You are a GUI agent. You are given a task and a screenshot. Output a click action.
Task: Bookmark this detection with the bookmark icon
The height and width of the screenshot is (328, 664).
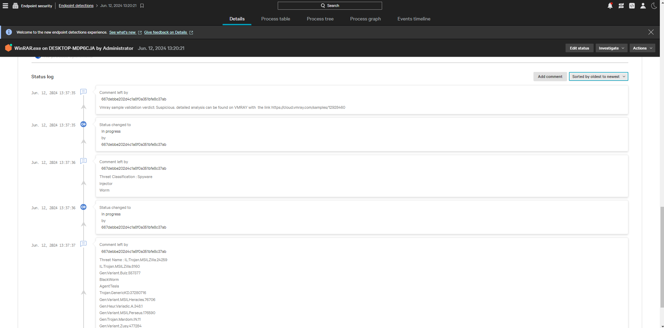click(x=142, y=6)
